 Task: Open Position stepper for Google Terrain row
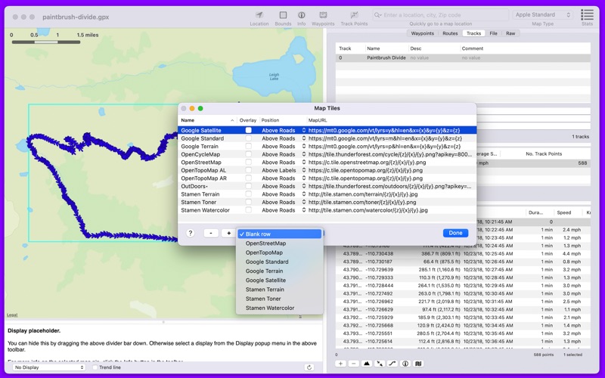[304, 146]
